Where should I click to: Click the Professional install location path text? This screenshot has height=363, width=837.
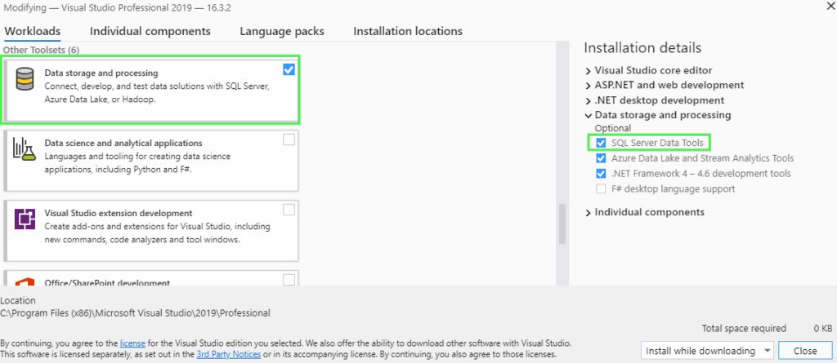tap(136, 313)
